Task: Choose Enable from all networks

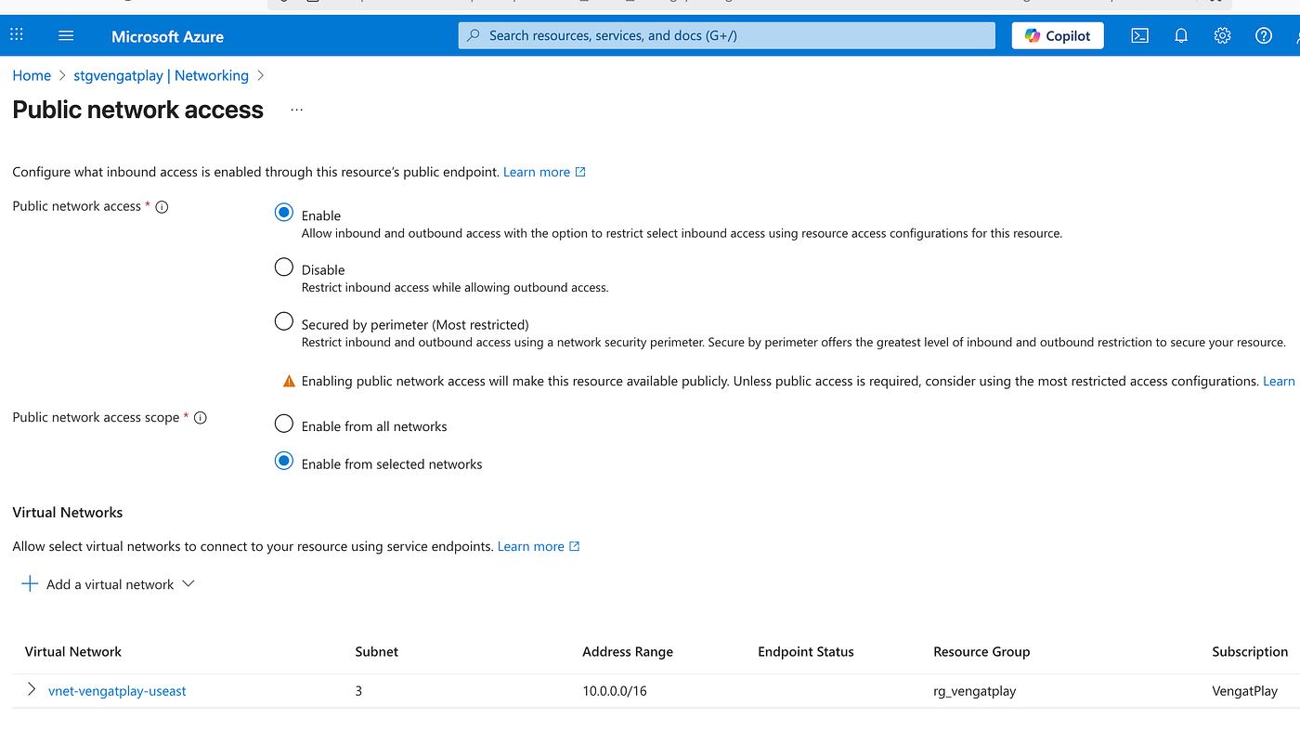Action: [284, 424]
